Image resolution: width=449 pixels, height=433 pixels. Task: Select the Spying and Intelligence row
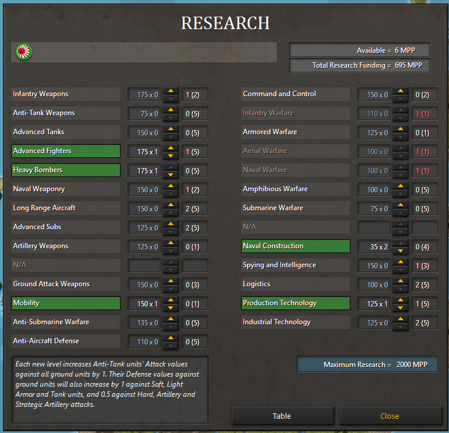tap(296, 265)
